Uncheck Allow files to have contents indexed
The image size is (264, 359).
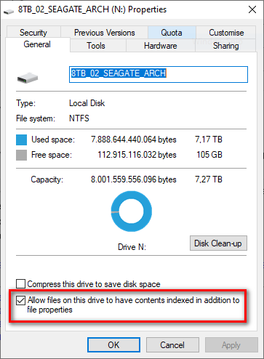pyautogui.click(x=20, y=300)
